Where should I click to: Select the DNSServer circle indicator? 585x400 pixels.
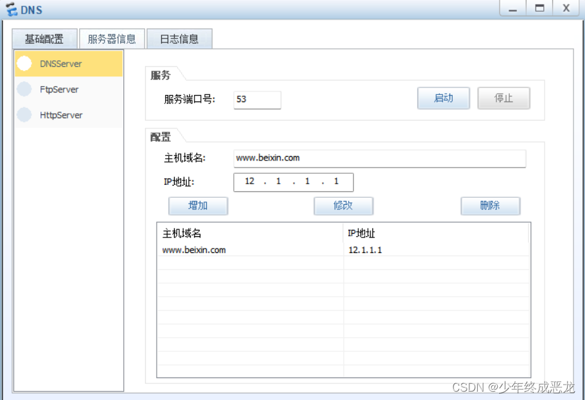point(24,64)
